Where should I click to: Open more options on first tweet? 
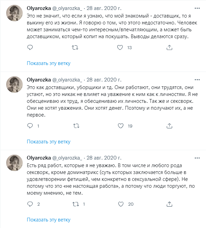coord(197,8)
